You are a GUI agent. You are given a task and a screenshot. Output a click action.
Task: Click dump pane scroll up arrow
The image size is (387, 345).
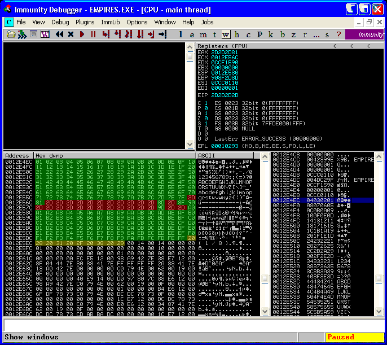point(265,156)
